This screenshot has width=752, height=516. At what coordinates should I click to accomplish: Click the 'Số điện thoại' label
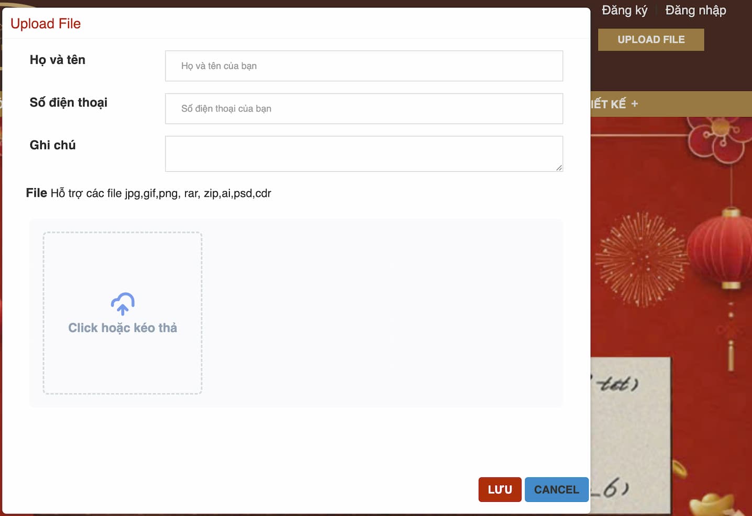point(69,102)
